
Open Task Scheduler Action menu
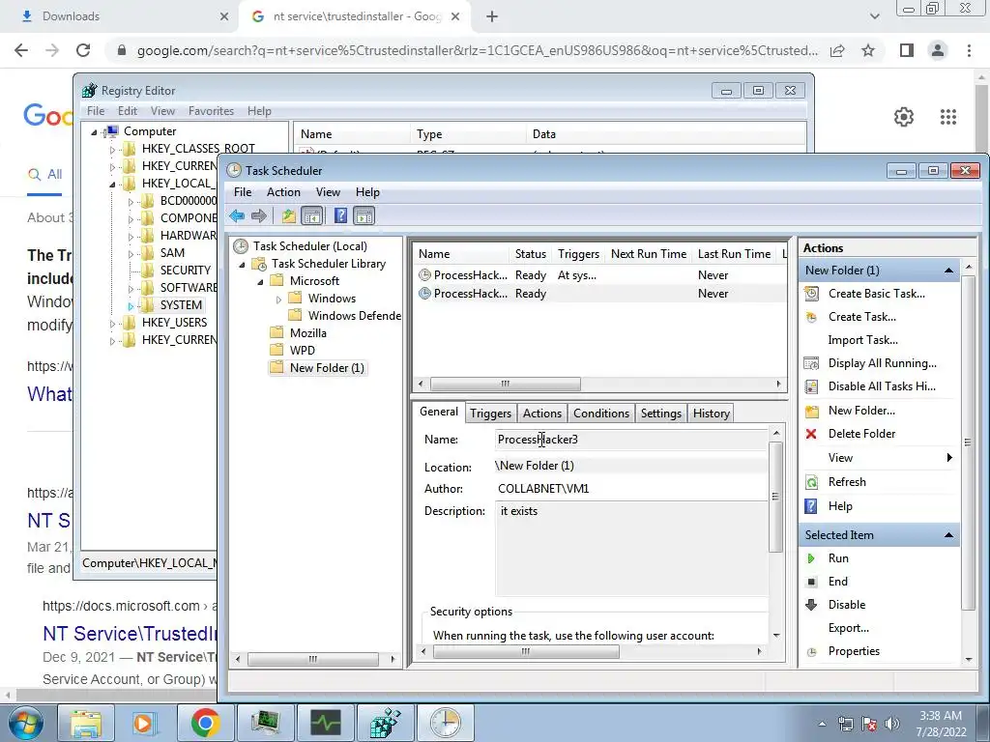283,192
